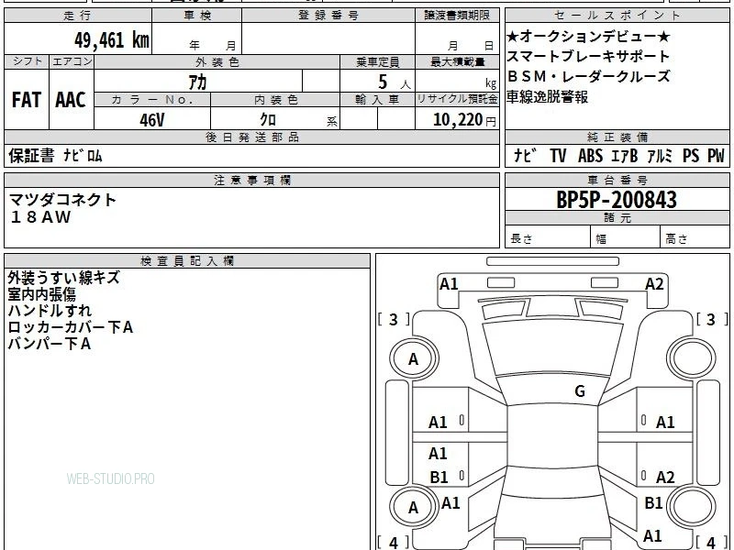The image size is (734, 550).
Task: Select the PW equipment item
Action: [x=716, y=156]
